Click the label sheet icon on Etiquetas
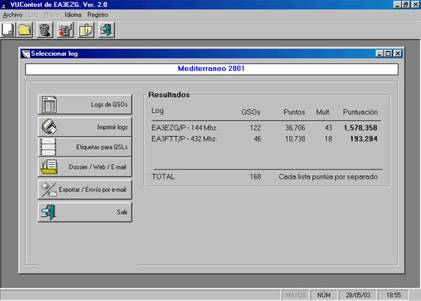 click(x=48, y=147)
